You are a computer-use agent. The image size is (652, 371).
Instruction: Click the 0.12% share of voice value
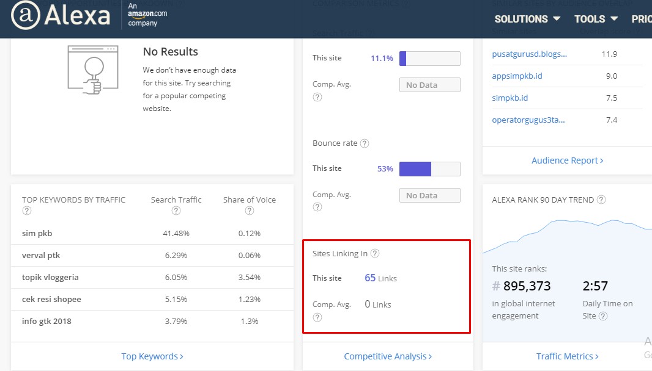[250, 234]
